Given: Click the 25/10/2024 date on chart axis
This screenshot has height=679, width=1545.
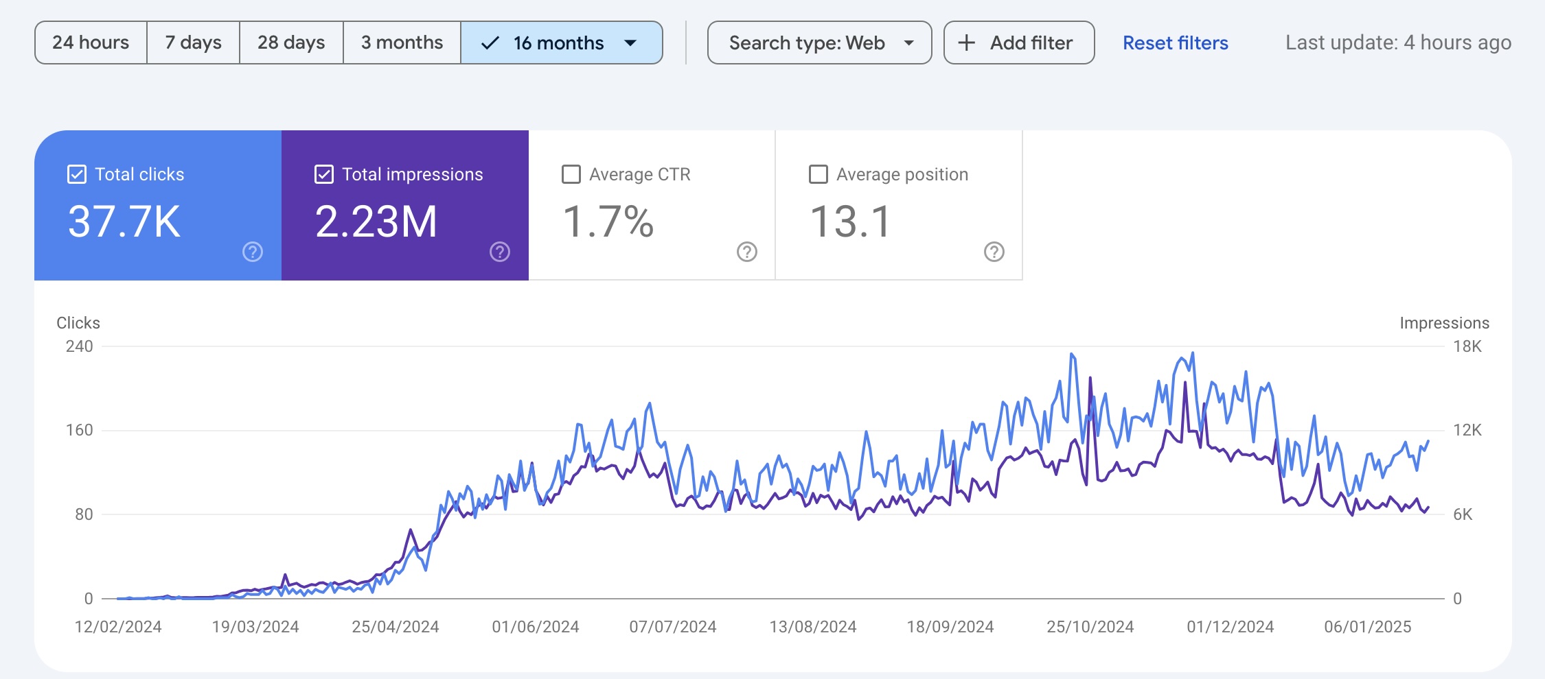Looking at the screenshot, I should tap(1090, 627).
